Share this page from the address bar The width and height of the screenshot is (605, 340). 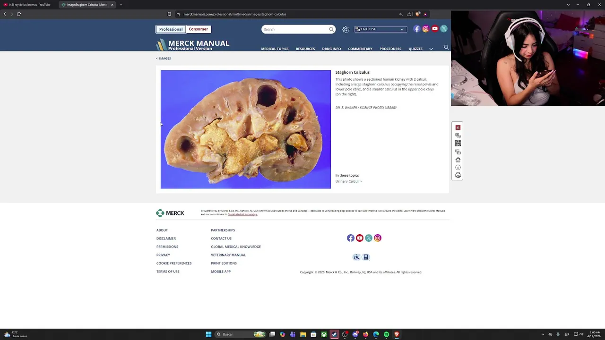point(409,14)
